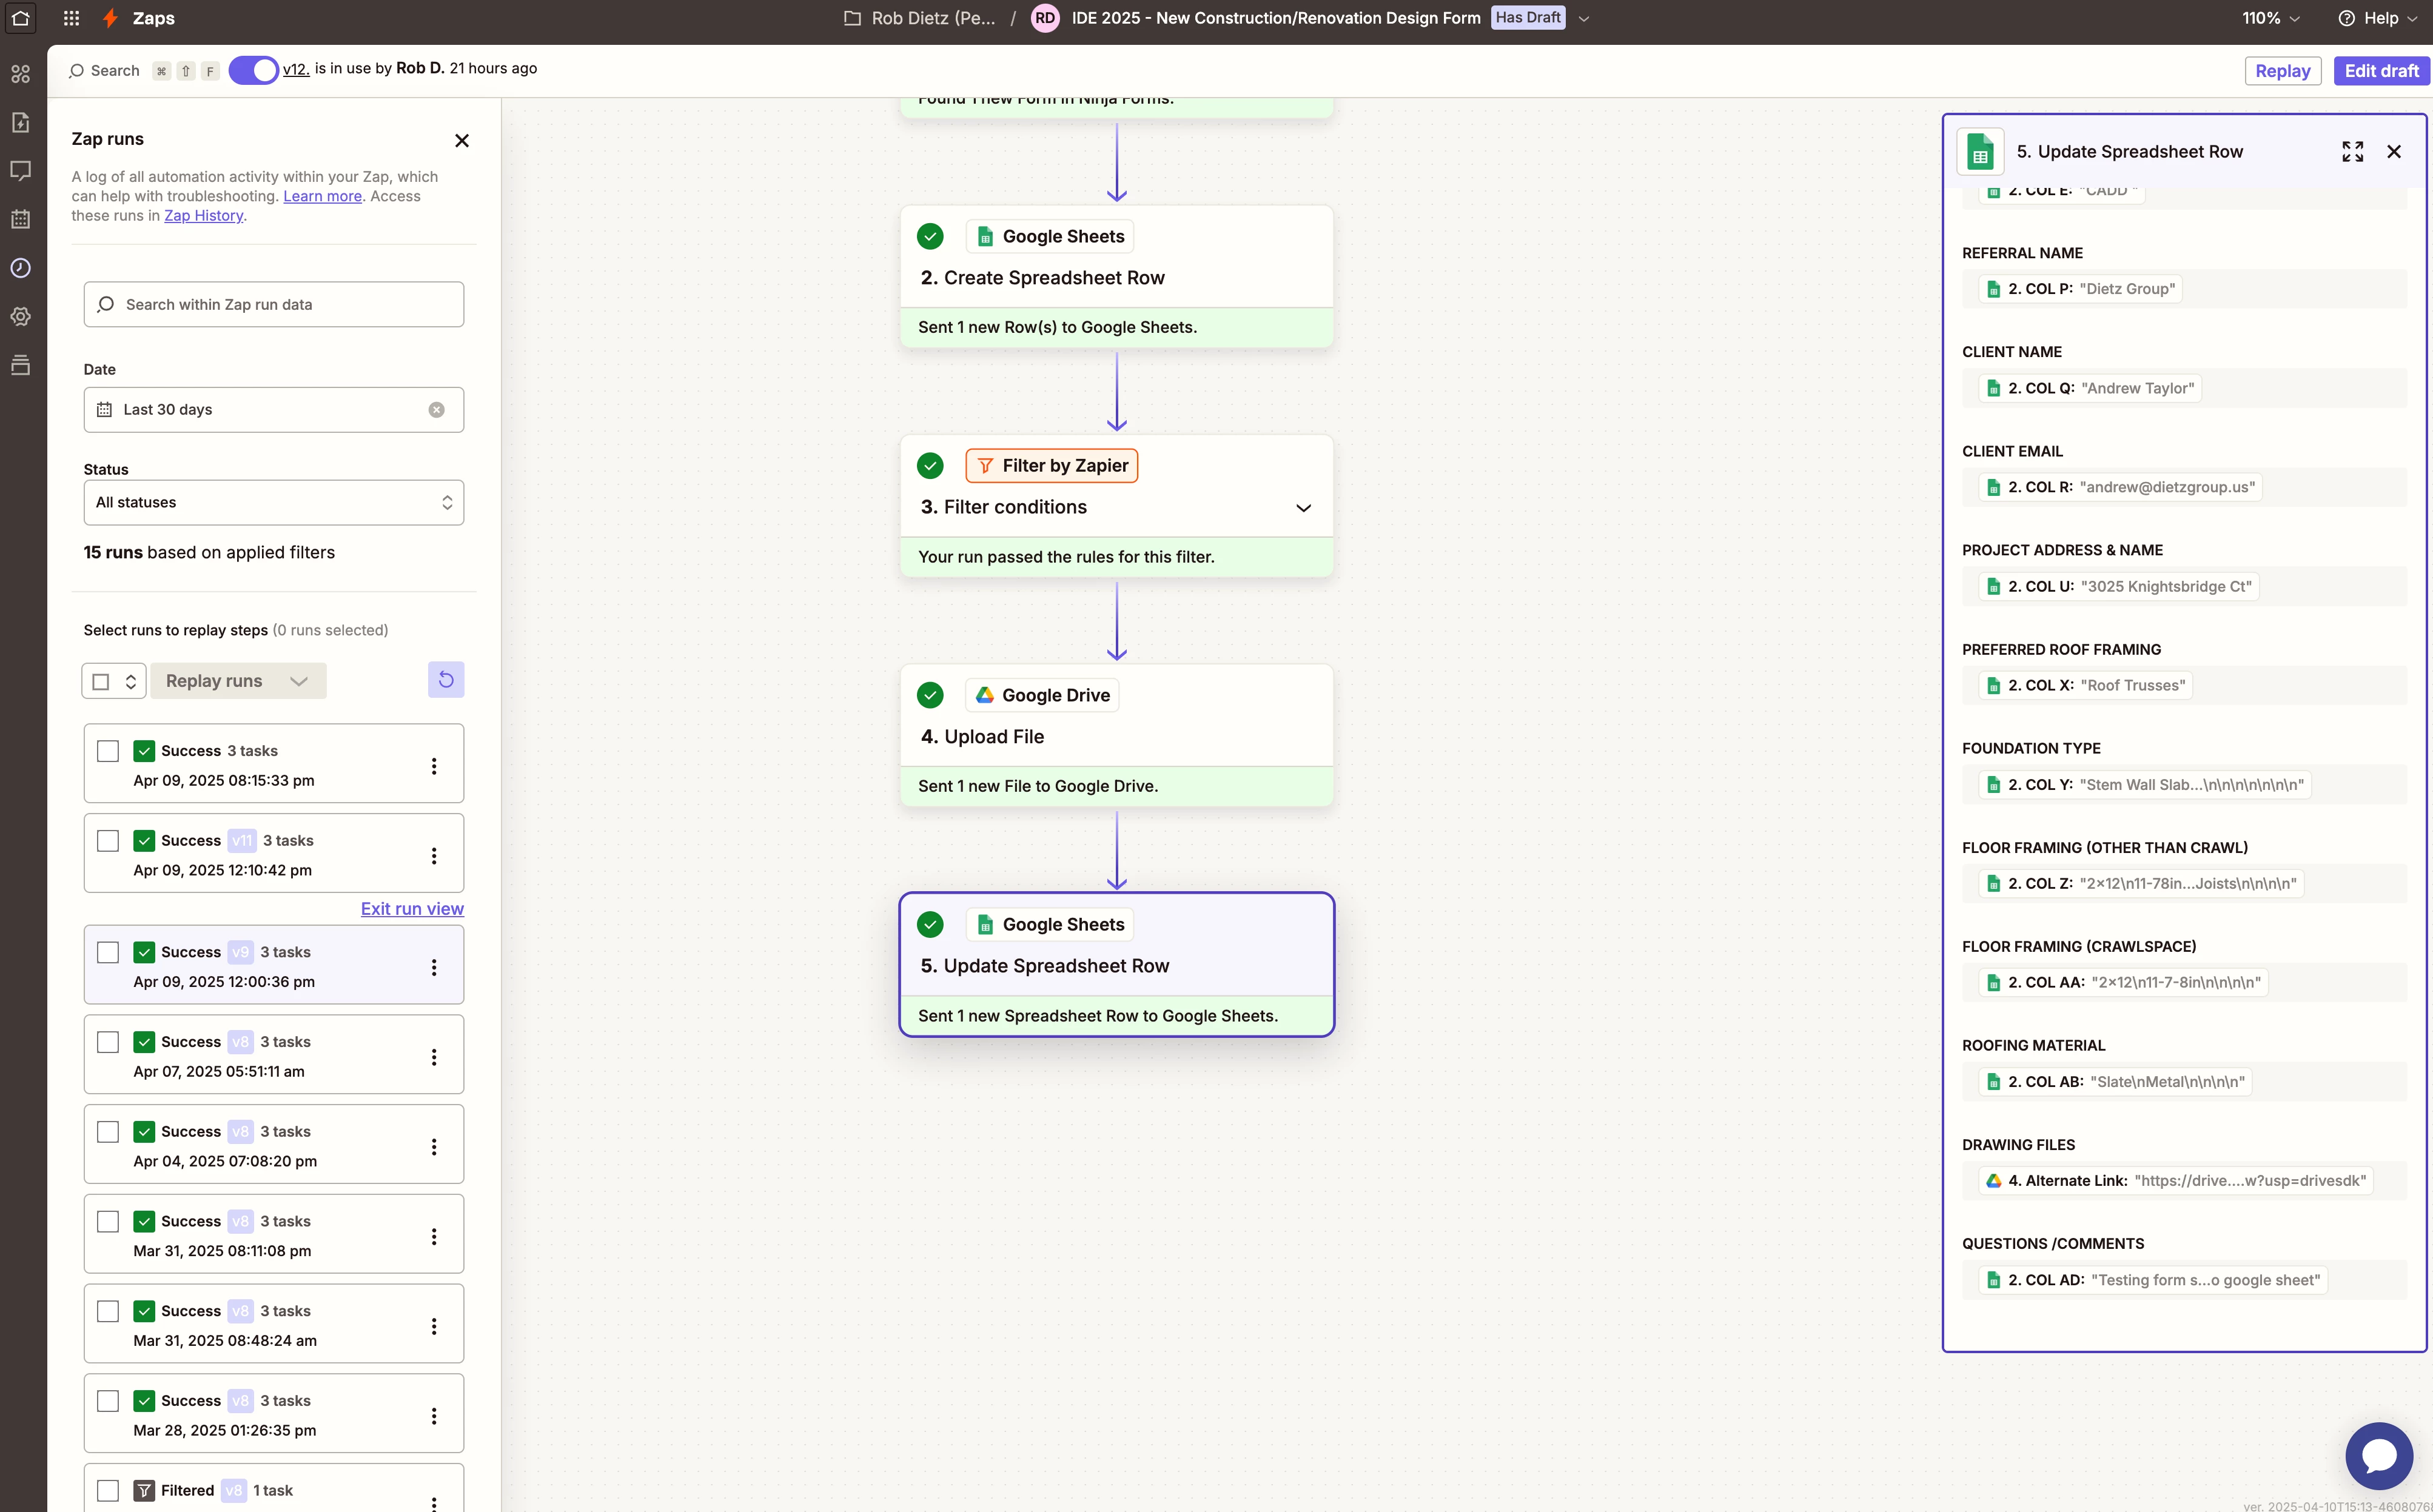
Task: Open the sidebar Zap runs clock icon
Action: 20,268
